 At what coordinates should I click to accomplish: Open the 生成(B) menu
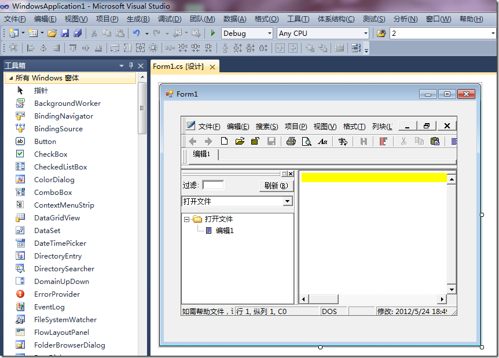tap(138, 19)
